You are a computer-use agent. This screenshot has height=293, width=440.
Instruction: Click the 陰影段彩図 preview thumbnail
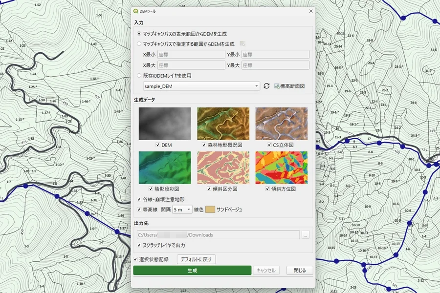pos(165,167)
